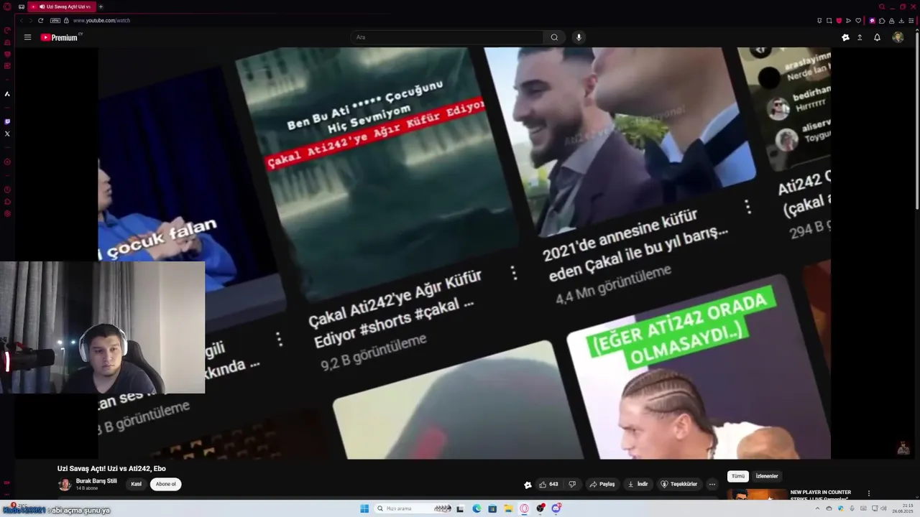Select the İzlenenler filter chip
The height and width of the screenshot is (517, 920).
pos(767,476)
